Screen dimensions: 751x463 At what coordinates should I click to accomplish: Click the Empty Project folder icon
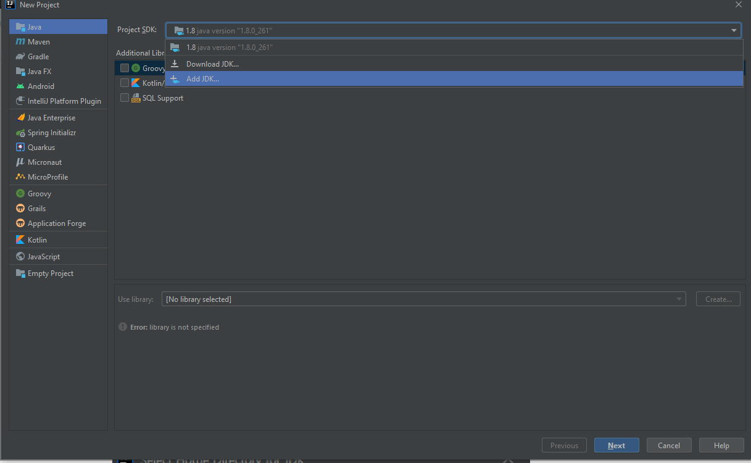click(x=20, y=273)
